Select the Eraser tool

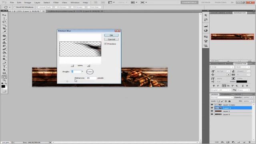(x=4, y=49)
